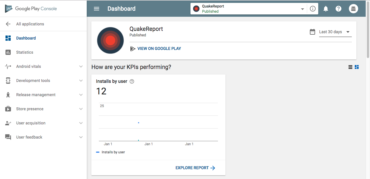Click the Store presence play bag icon
This screenshot has height=179, width=370.
8,109
